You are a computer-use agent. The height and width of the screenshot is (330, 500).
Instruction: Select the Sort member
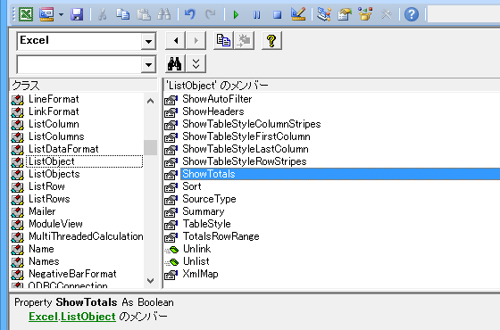pyautogui.click(x=192, y=186)
